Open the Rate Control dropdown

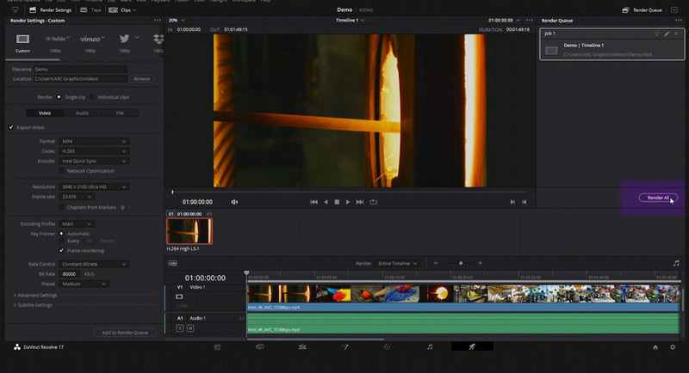[94, 265]
